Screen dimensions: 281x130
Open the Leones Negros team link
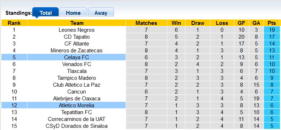(76, 30)
